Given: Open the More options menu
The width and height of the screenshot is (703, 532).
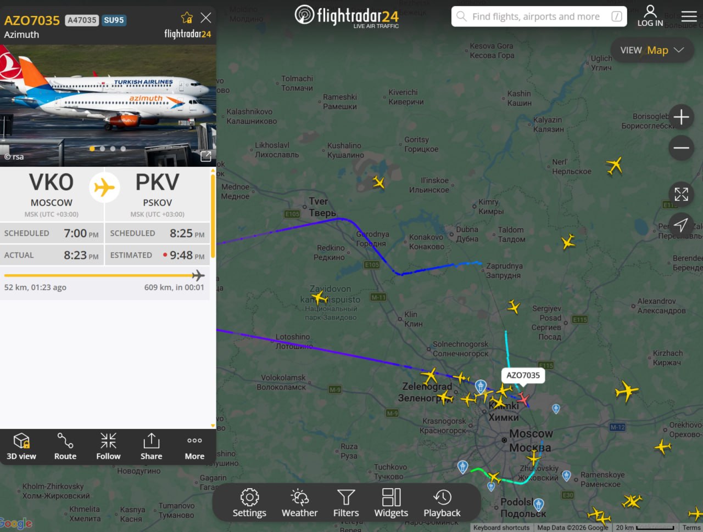Looking at the screenshot, I should pos(194,446).
